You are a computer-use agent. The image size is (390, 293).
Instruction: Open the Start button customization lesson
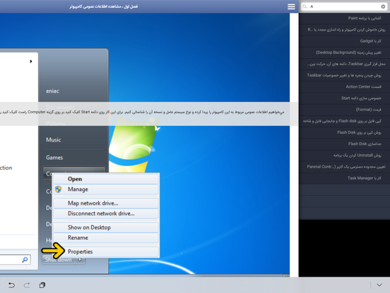click(344, 98)
